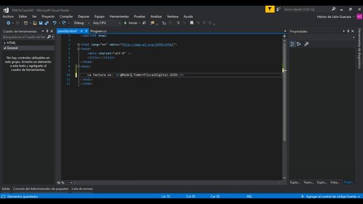Open the Ayuda menu
The height and width of the screenshot is (204, 363).
click(x=188, y=16)
